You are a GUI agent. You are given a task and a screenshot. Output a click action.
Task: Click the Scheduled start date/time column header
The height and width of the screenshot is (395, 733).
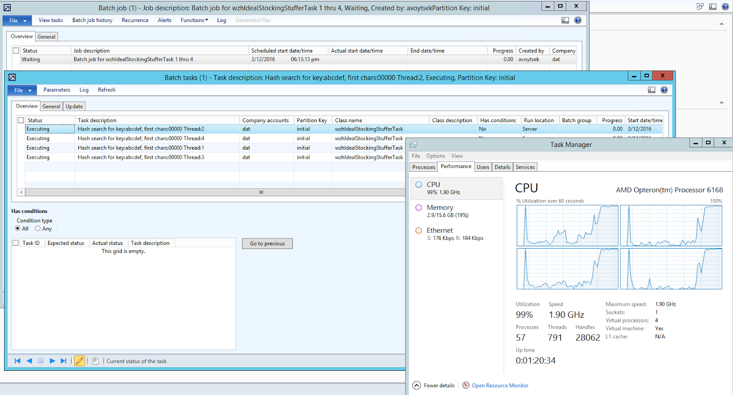[x=288, y=51]
